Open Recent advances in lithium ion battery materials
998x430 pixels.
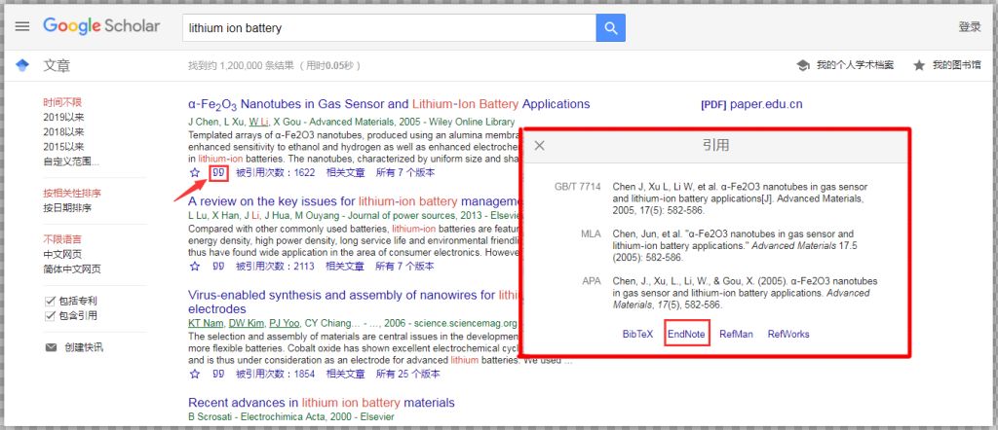coord(322,403)
